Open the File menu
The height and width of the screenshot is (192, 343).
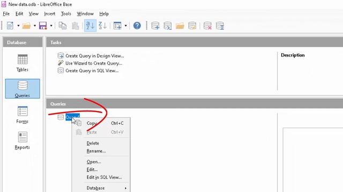coord(6,14)
